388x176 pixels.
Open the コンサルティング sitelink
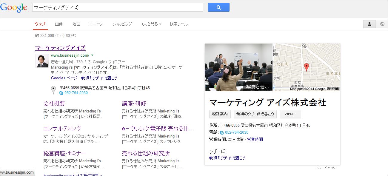tap(62, 129)
